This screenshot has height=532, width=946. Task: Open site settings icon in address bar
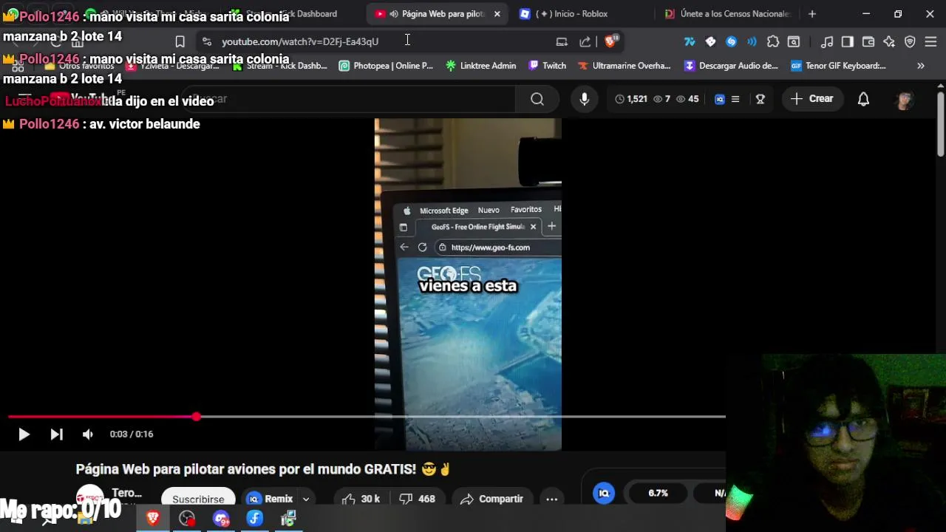pyautogui.click(x=206, y=42)
